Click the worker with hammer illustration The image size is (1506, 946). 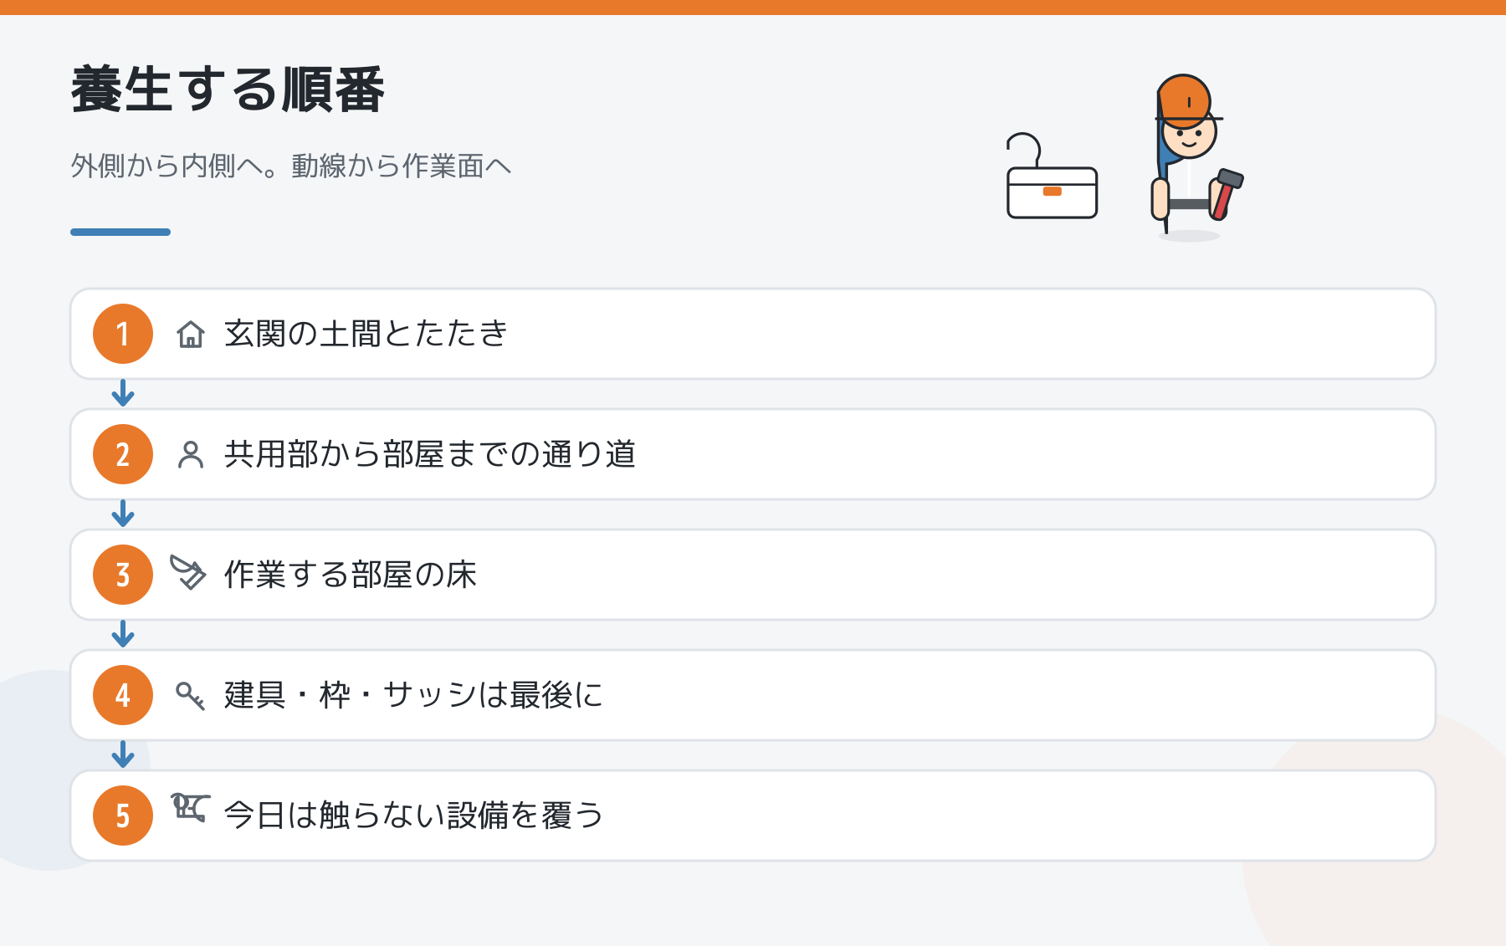[x=1196, y=156]
